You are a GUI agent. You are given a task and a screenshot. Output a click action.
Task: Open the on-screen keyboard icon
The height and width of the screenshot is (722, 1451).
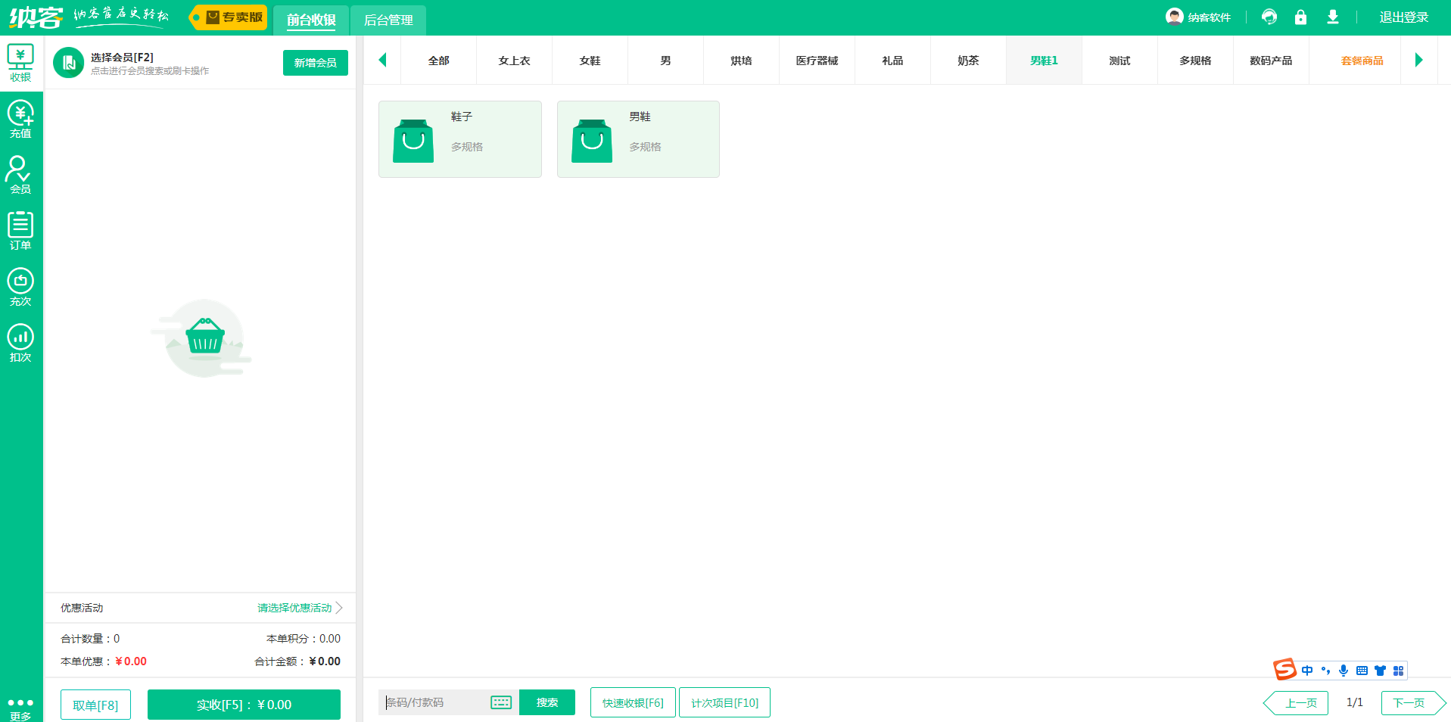pyautogui.click(x=501, y=702)
